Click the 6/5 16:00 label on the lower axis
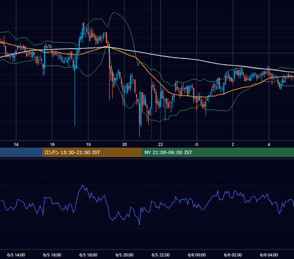The height and width of the screenshot is (259, 294). pyautogui.click(x=52, y=255)
